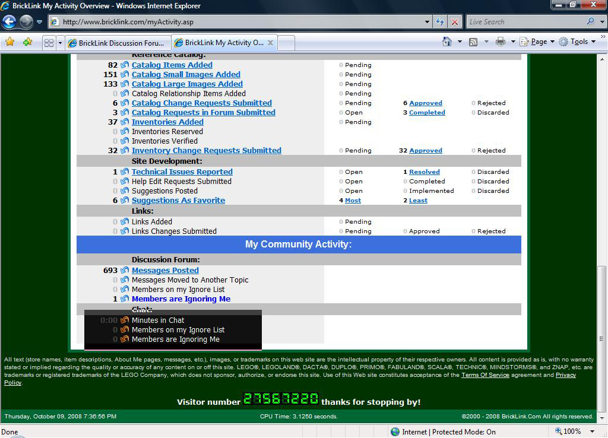Open Suggestions As Favorite link
This screenshot has height=438, width=608.
click(x=178, y=201)
